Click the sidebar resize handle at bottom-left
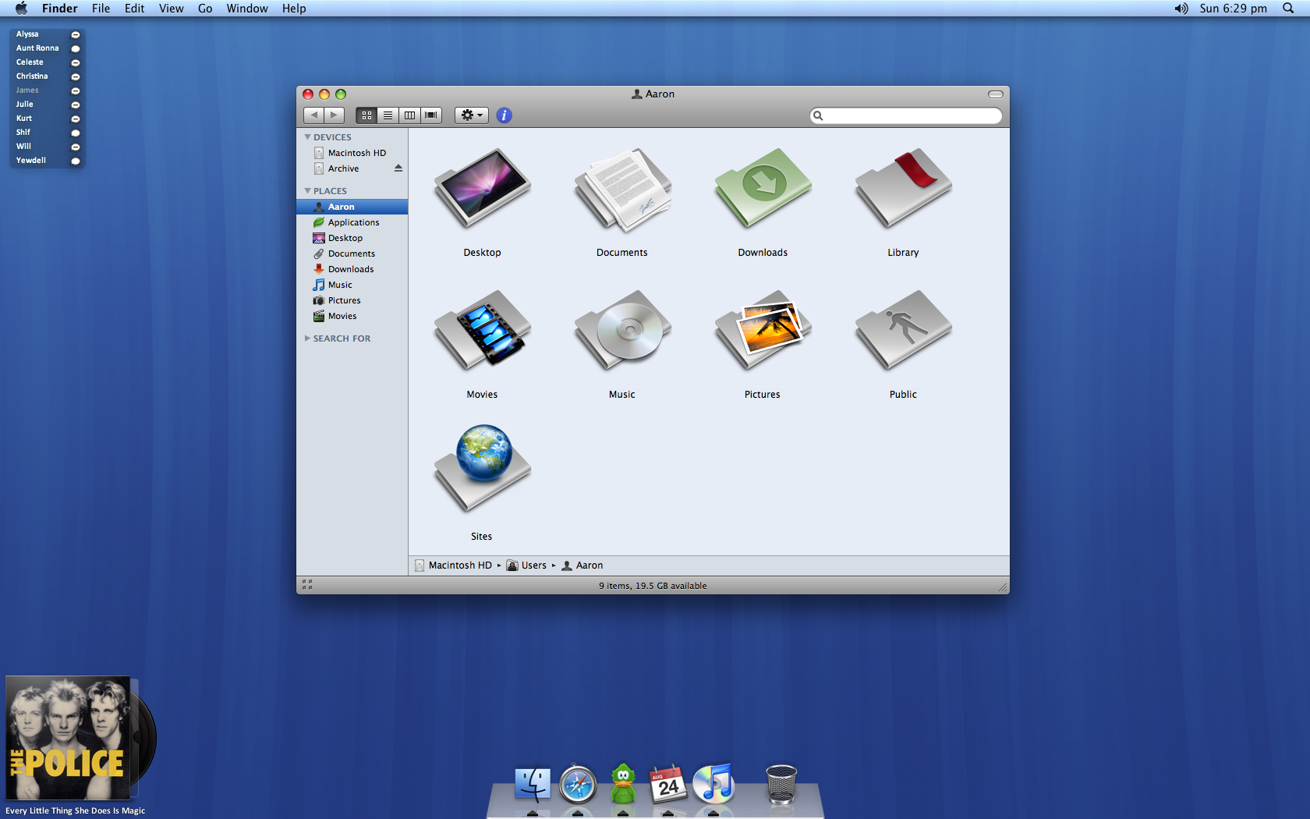 point(307,584)
